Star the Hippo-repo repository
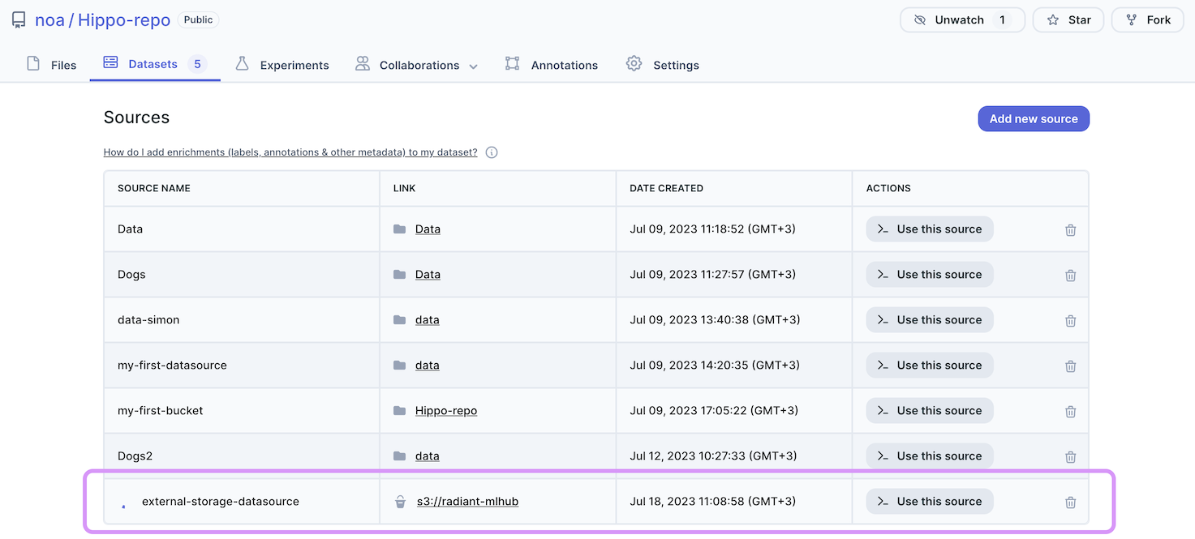Image resolution: width=1195 pixels, height=539 pixels. click(x=1068, y=20)
